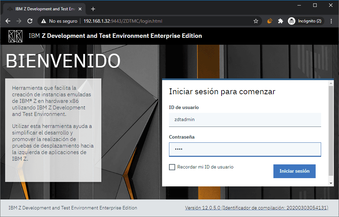Click the login panel scrollbar down arrow
Screen dimensions: 339x217
coord(331,183)
